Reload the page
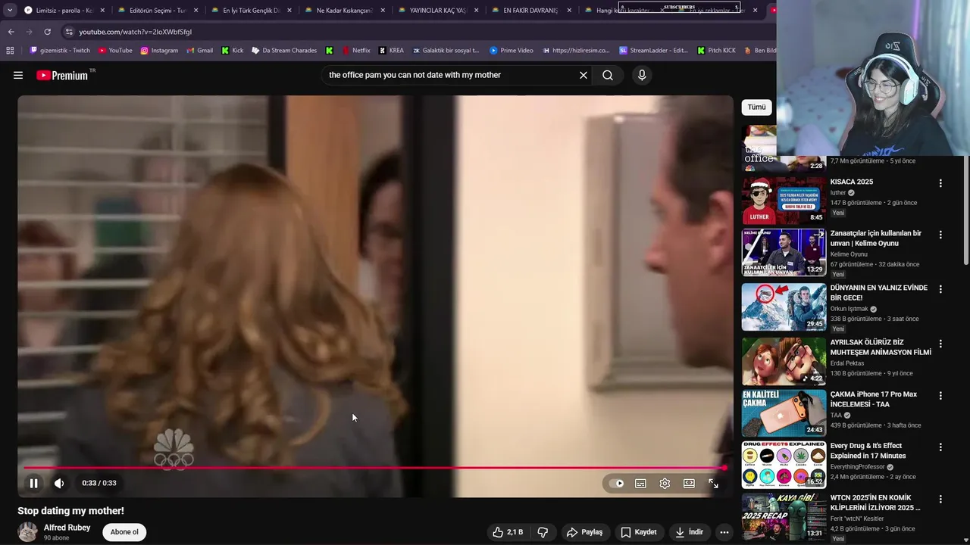 tap(47, 32)
